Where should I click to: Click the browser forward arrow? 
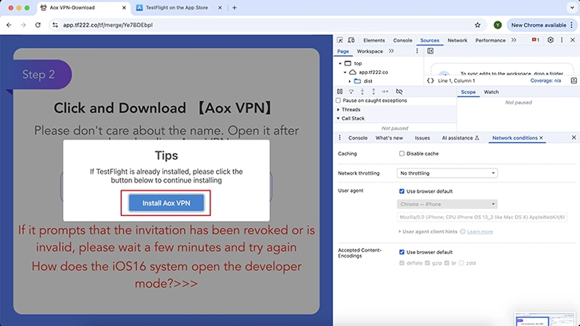23,26
